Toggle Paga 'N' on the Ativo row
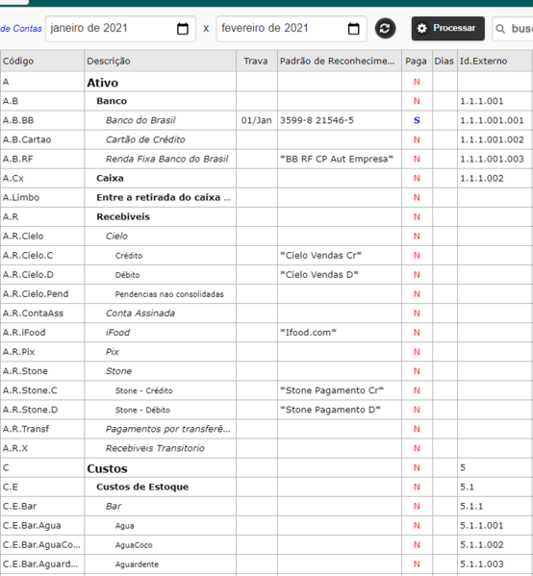 (417, 82)
